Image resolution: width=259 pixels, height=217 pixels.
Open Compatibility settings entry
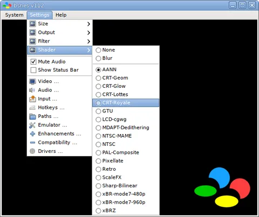59,143
